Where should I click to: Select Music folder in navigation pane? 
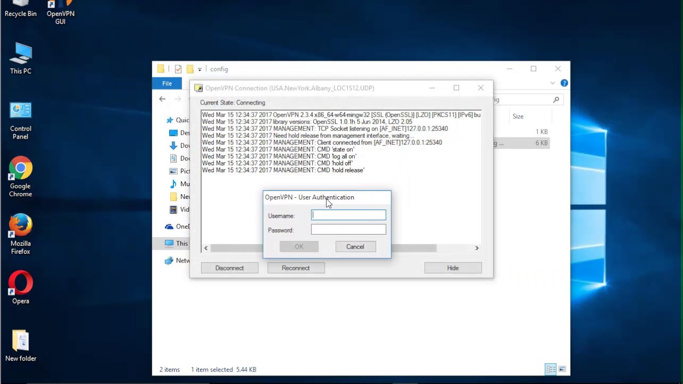179,183
